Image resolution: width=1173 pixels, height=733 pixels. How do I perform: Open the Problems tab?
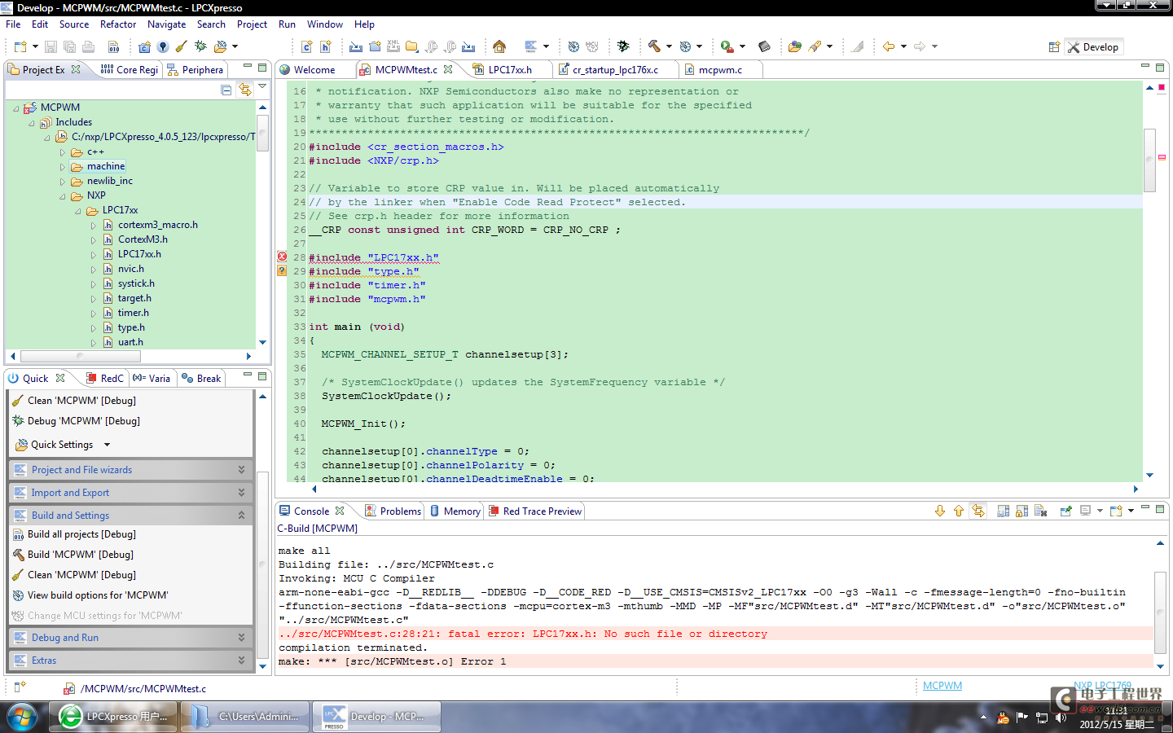coord(393,511)
